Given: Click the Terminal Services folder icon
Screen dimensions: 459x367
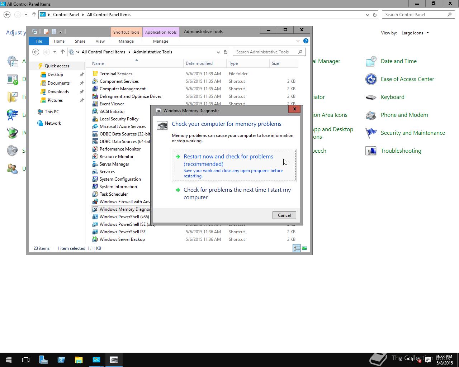Looking at the screenshot, I should (x=95, y=73).
